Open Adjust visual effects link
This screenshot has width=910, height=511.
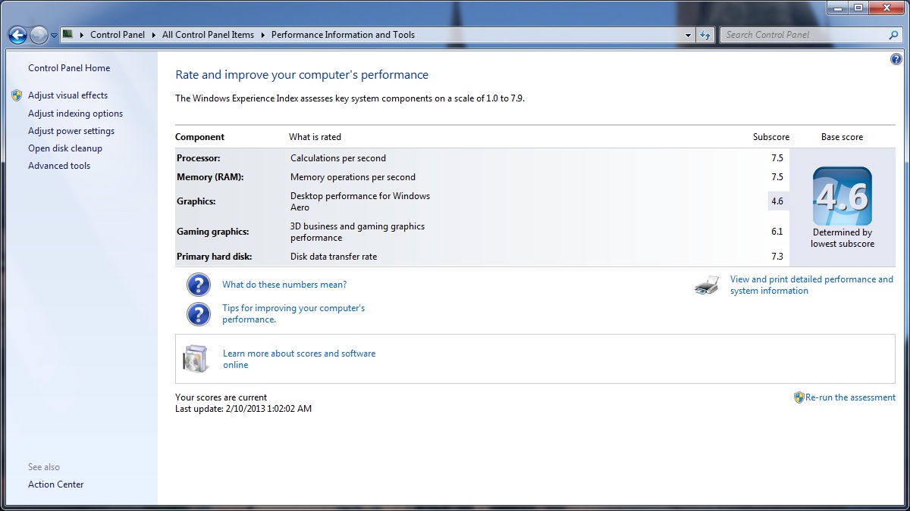pos(68,95)
